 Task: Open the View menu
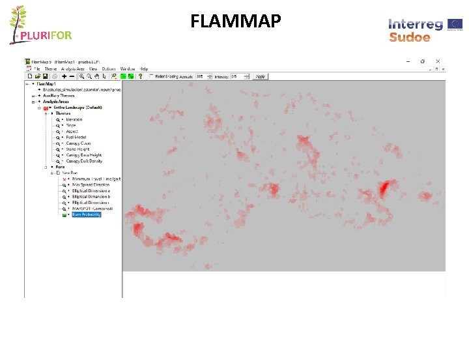click(x=93, y=69)
